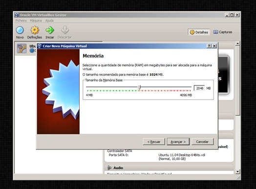The image size is (256, 189).
Task: Click the Descartar toolbar icon
Action: tap(65, 30)
